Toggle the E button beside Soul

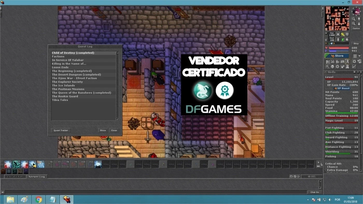pyautogui.click(x=326, y=40)
